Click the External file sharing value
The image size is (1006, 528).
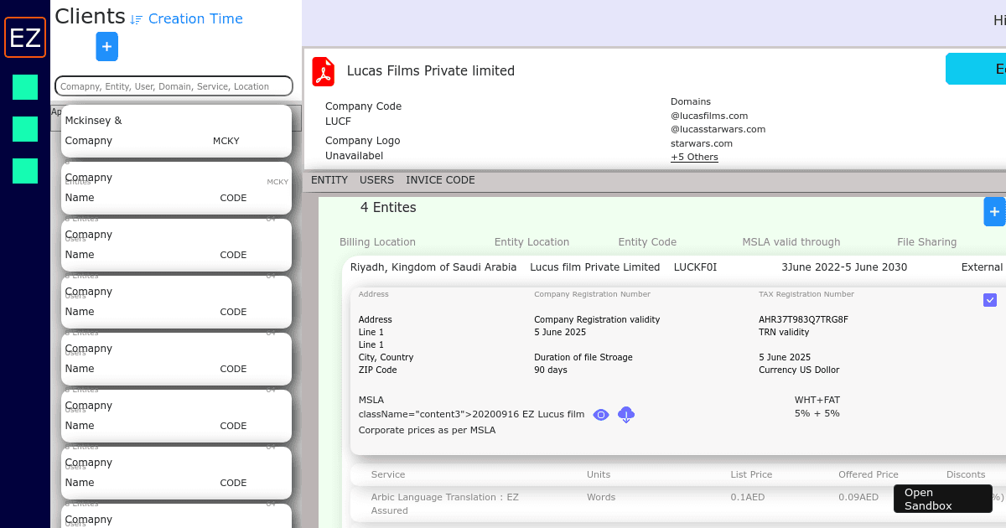[982, 267]
